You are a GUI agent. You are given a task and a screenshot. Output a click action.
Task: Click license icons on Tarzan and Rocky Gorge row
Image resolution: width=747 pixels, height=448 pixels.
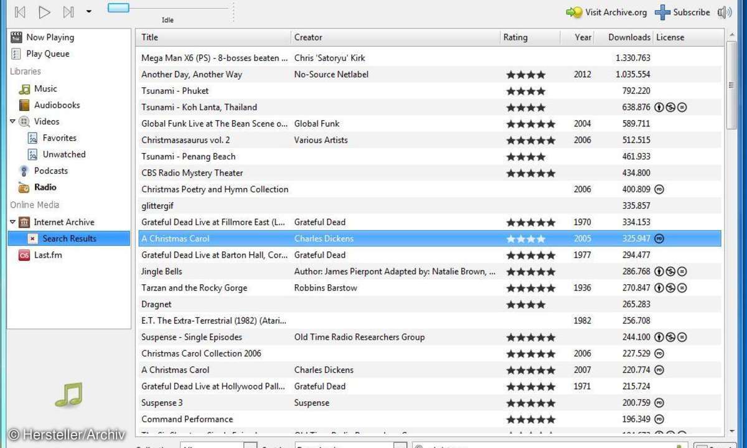[x=671, y=287]
